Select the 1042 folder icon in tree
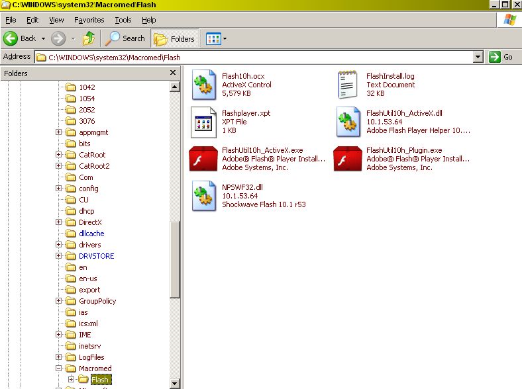This screenshot has height=389, width=522. coord(71,87)
